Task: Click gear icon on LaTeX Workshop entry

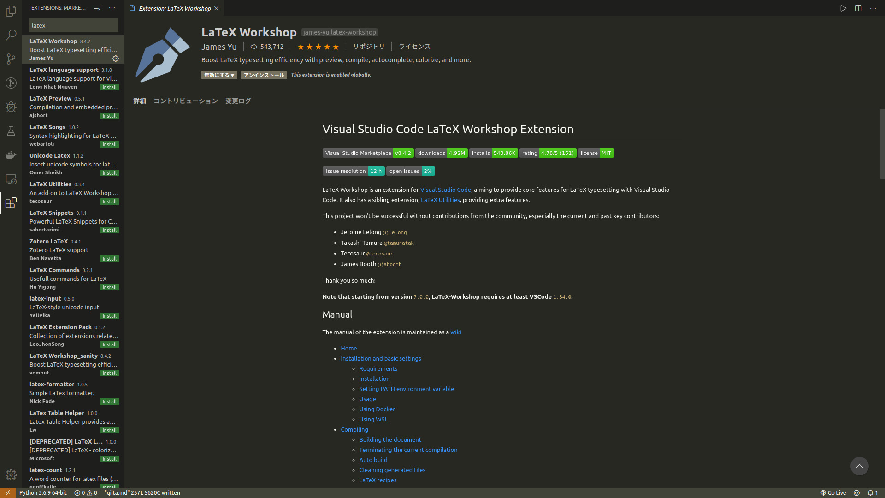Action: point(116,59)
